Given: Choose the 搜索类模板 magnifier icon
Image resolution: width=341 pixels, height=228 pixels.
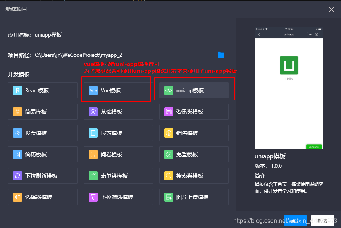Looking at the screenshot, I should click(169, 176).
